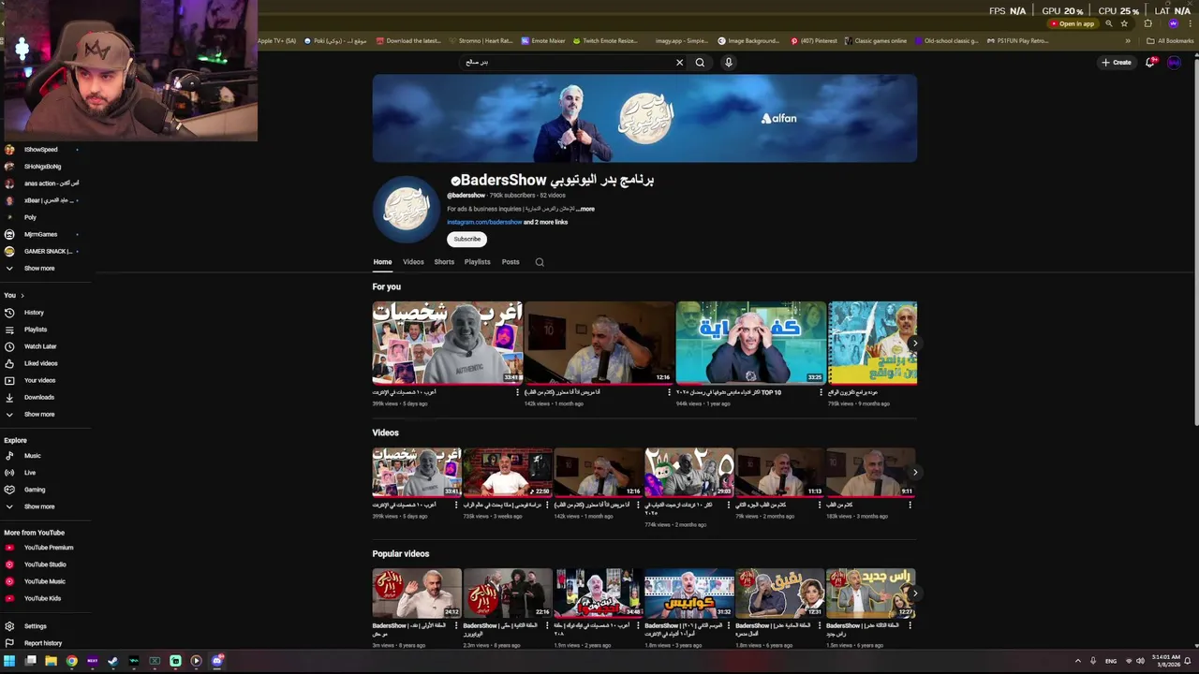The width and height of the screenshot is (1199, 674).
Task: Clear the search box text
Action: (679, 63)
